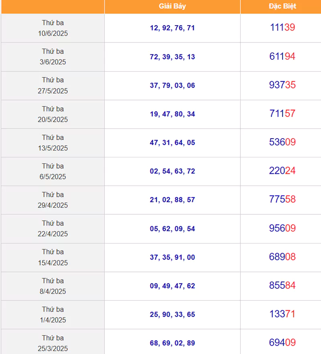Select the date cell 15/4/2025

(53, 257)
